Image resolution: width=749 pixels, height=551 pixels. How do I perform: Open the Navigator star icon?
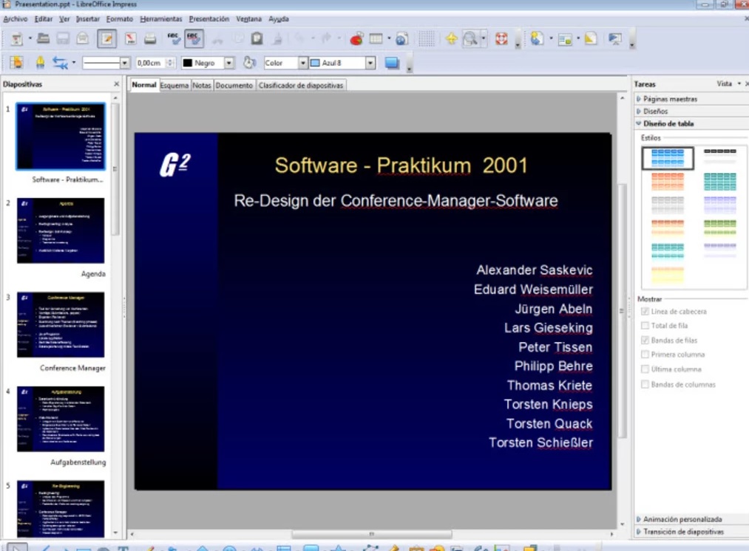click(451, 38)
